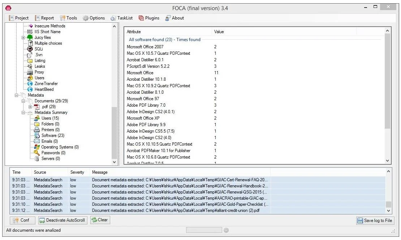Clear the log with Clear button
Screen dimensions: 401x240
[x=100, y=220]
